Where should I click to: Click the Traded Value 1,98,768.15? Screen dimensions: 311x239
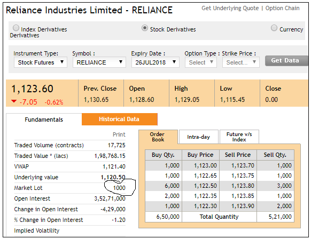click(110, 156)
